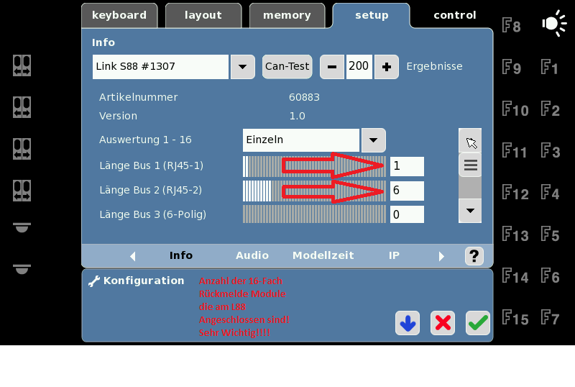Open help with the question mark icon
The height and width of the screenshot is (387, 575).
(x=473, y=255)
